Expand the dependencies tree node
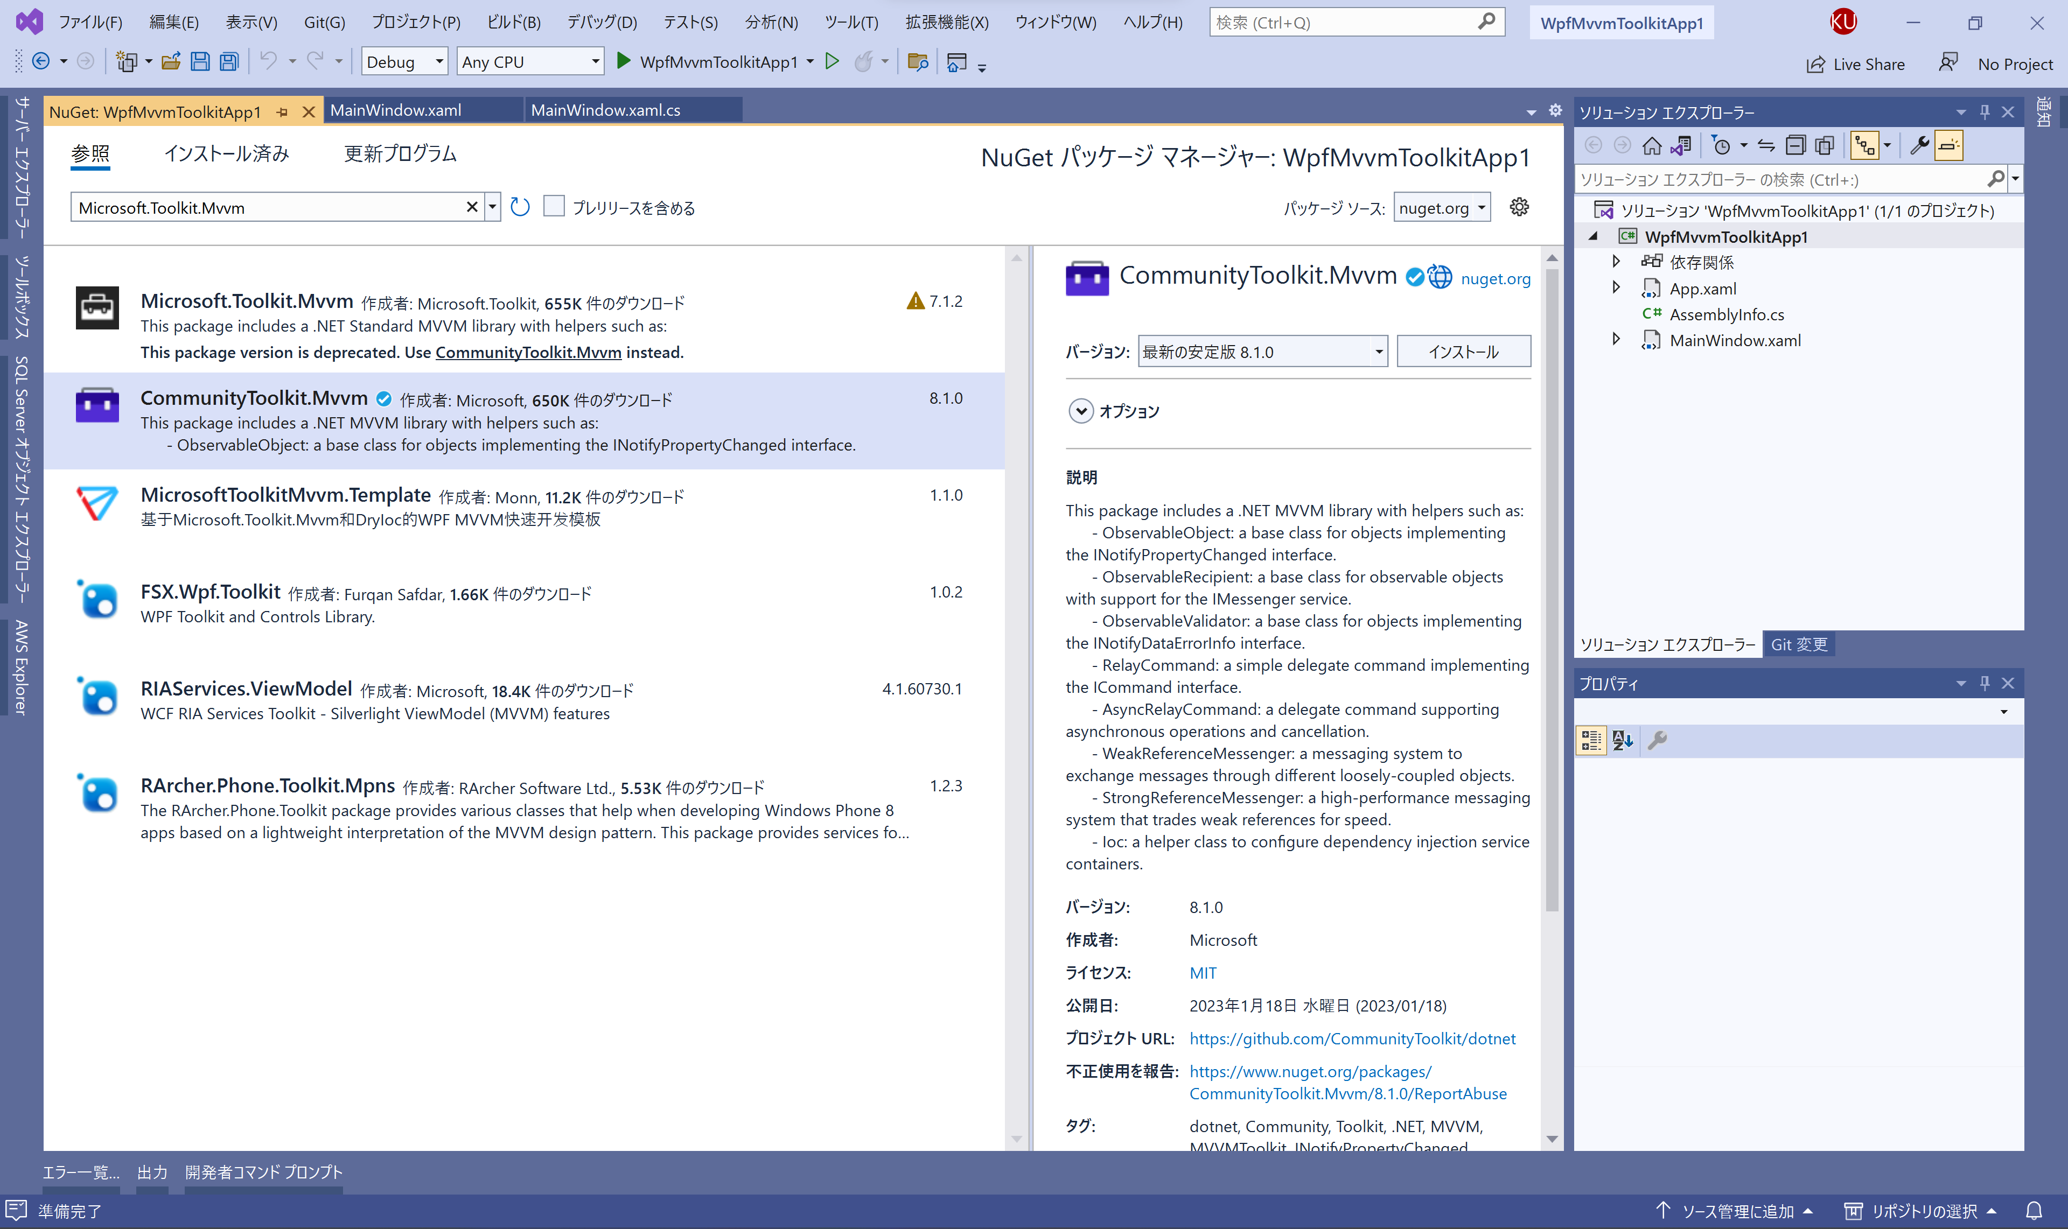The height and width of the screenshot is (1229, 2068). click(x=1616, y=263)
